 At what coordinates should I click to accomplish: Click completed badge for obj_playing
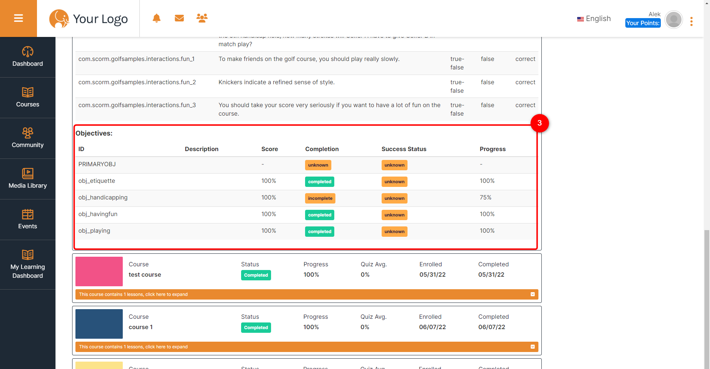point(319,232)
